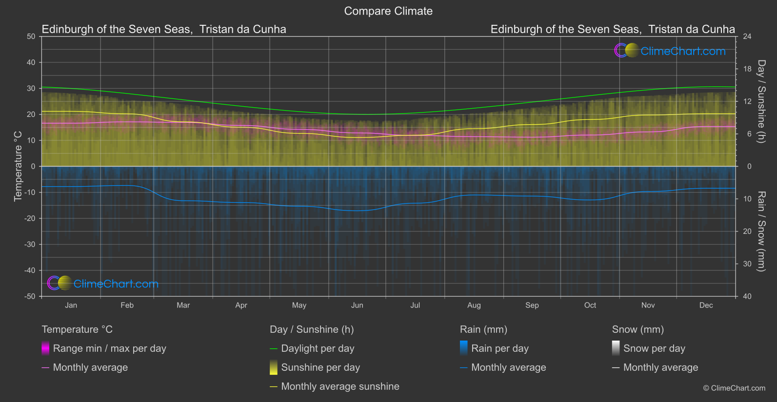Click the ClimeChart.com logo icon top right
Screen dimensions: 777x402
tap(626, 50)
